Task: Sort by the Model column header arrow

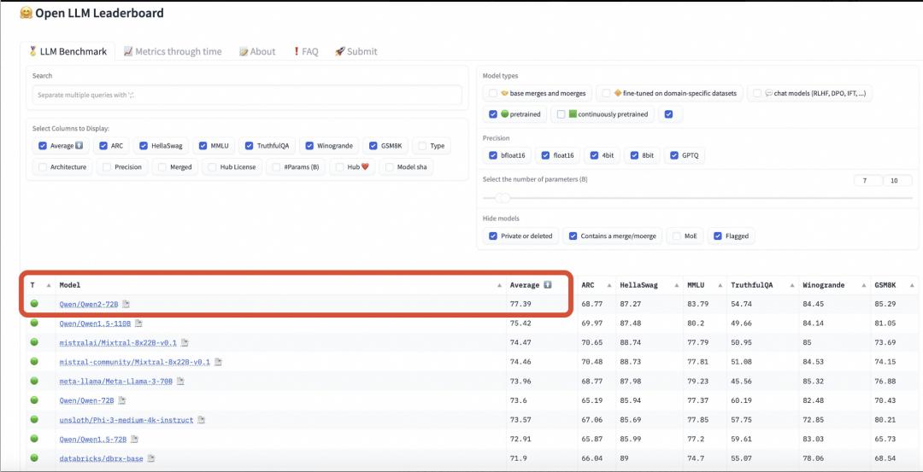Action: pyautogui.click(x=499, y=285)
